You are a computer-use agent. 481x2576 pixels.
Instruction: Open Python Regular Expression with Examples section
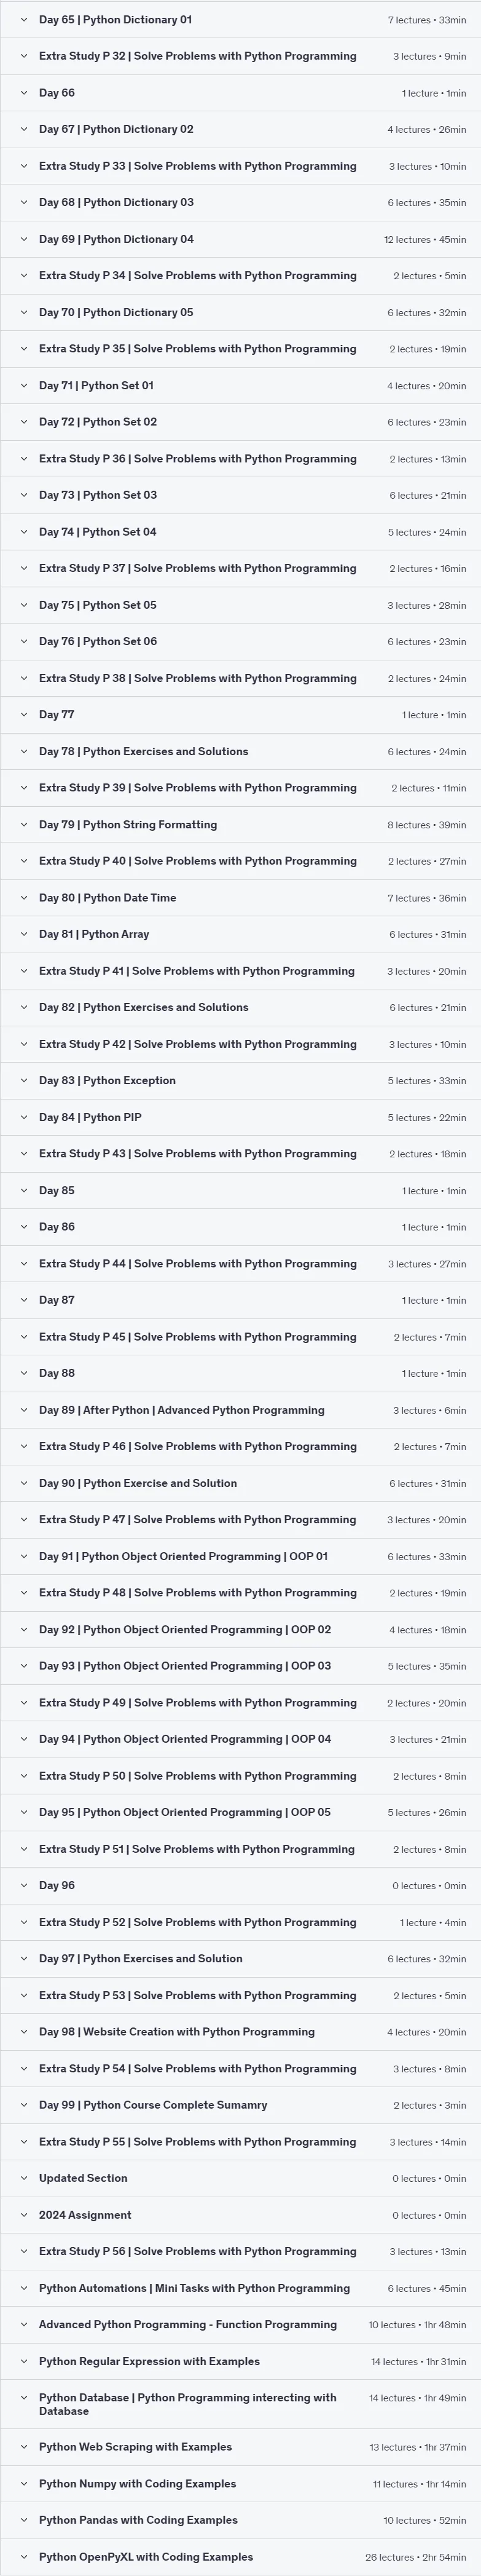(241, 2361)
